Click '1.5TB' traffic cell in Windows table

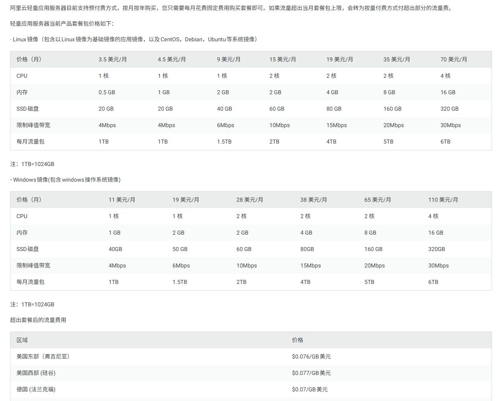[x=180, y=282]
